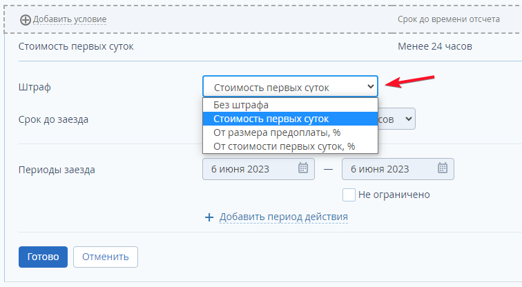Select the "От размера предоплаты, %" option
This screenshot has height=287, width=522.
(x=277, y=132)
